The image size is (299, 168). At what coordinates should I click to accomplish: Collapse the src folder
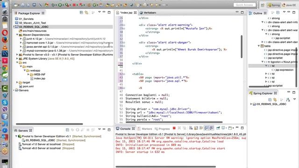[x=17, y=63]
